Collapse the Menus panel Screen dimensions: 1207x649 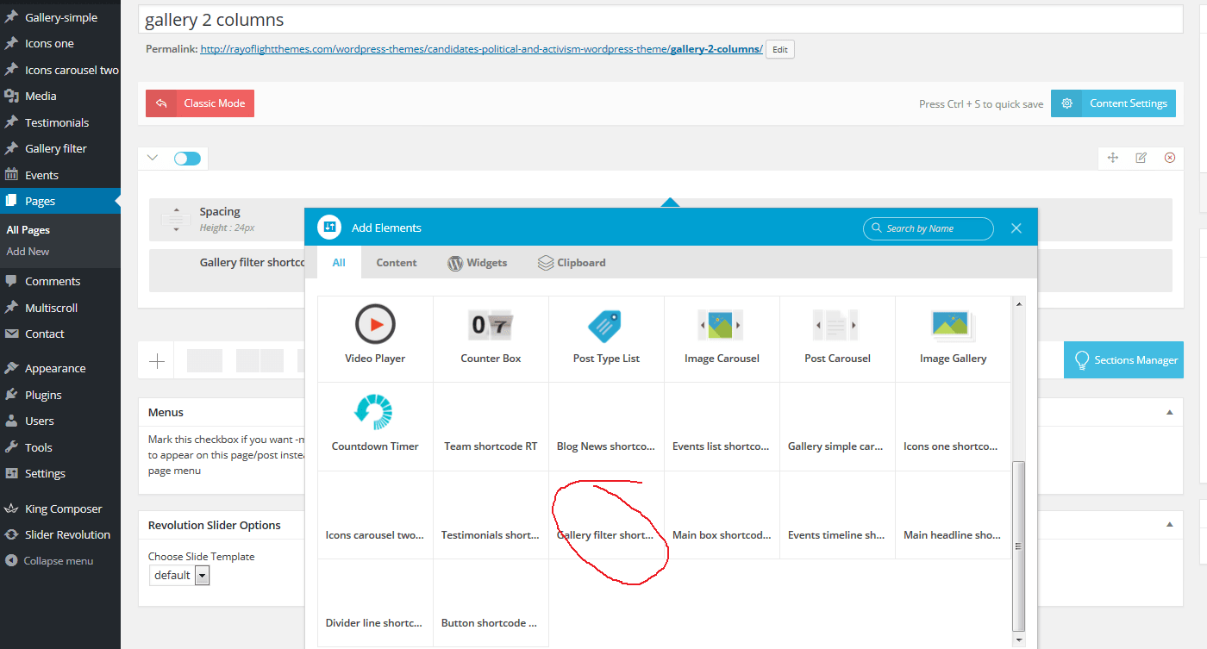[x=1170, y=412]
